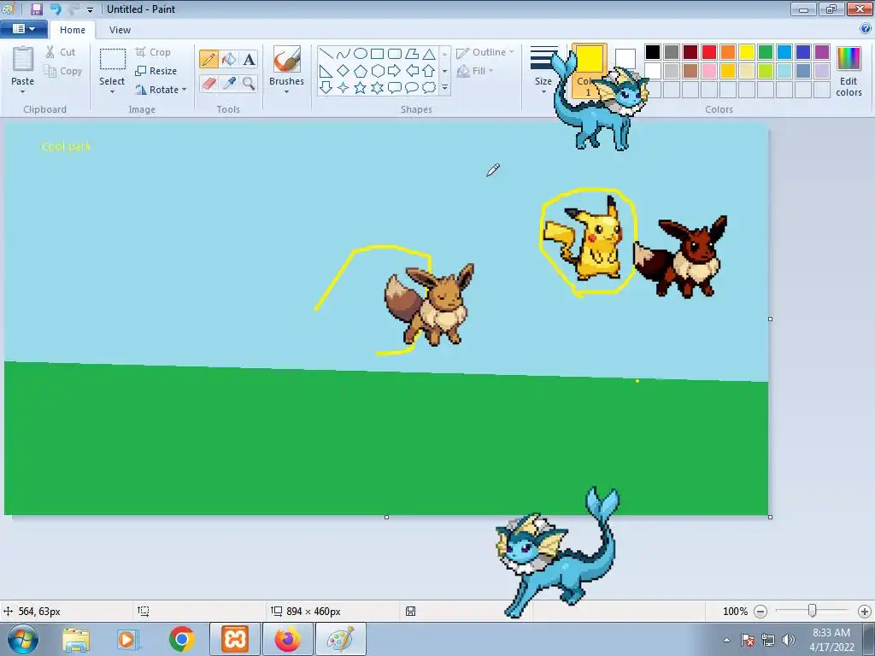Screen dimensions: 875x656
Task: Click the Resize button
Action: pyautogui.click(x=156, y=71)
